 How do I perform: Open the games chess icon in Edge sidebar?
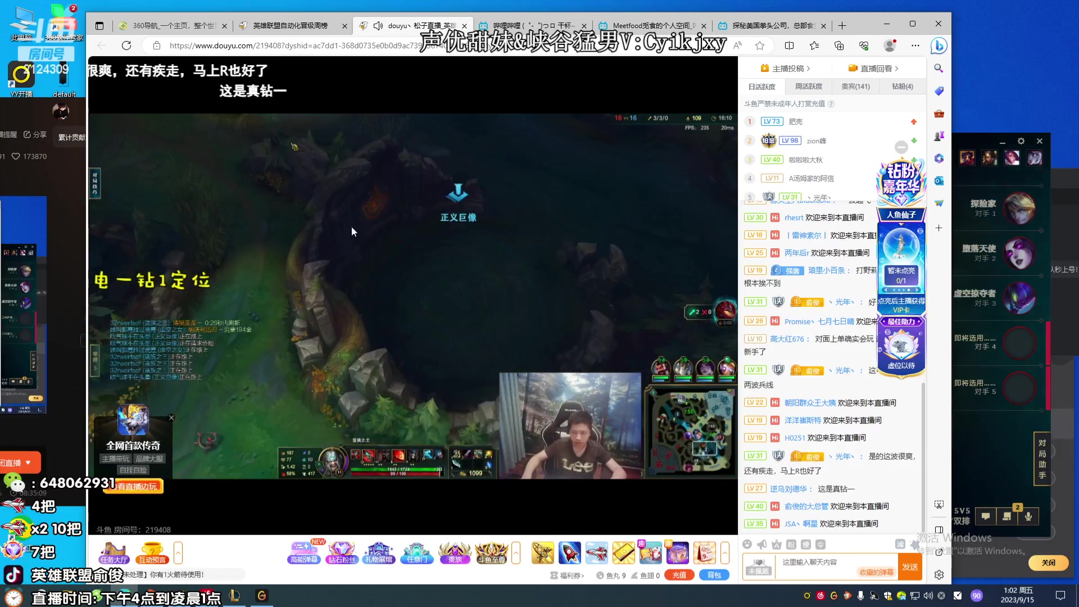pyautogui.click(x=939, y=136)
